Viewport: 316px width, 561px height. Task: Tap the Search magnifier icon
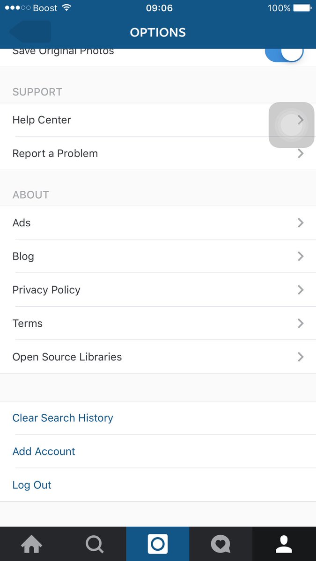pos(95,544)
